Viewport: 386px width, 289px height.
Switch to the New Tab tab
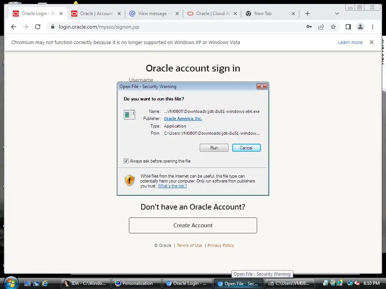(270, 14)
